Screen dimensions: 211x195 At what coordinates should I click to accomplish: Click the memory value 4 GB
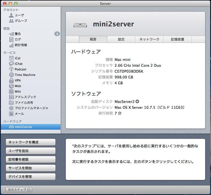119,83
